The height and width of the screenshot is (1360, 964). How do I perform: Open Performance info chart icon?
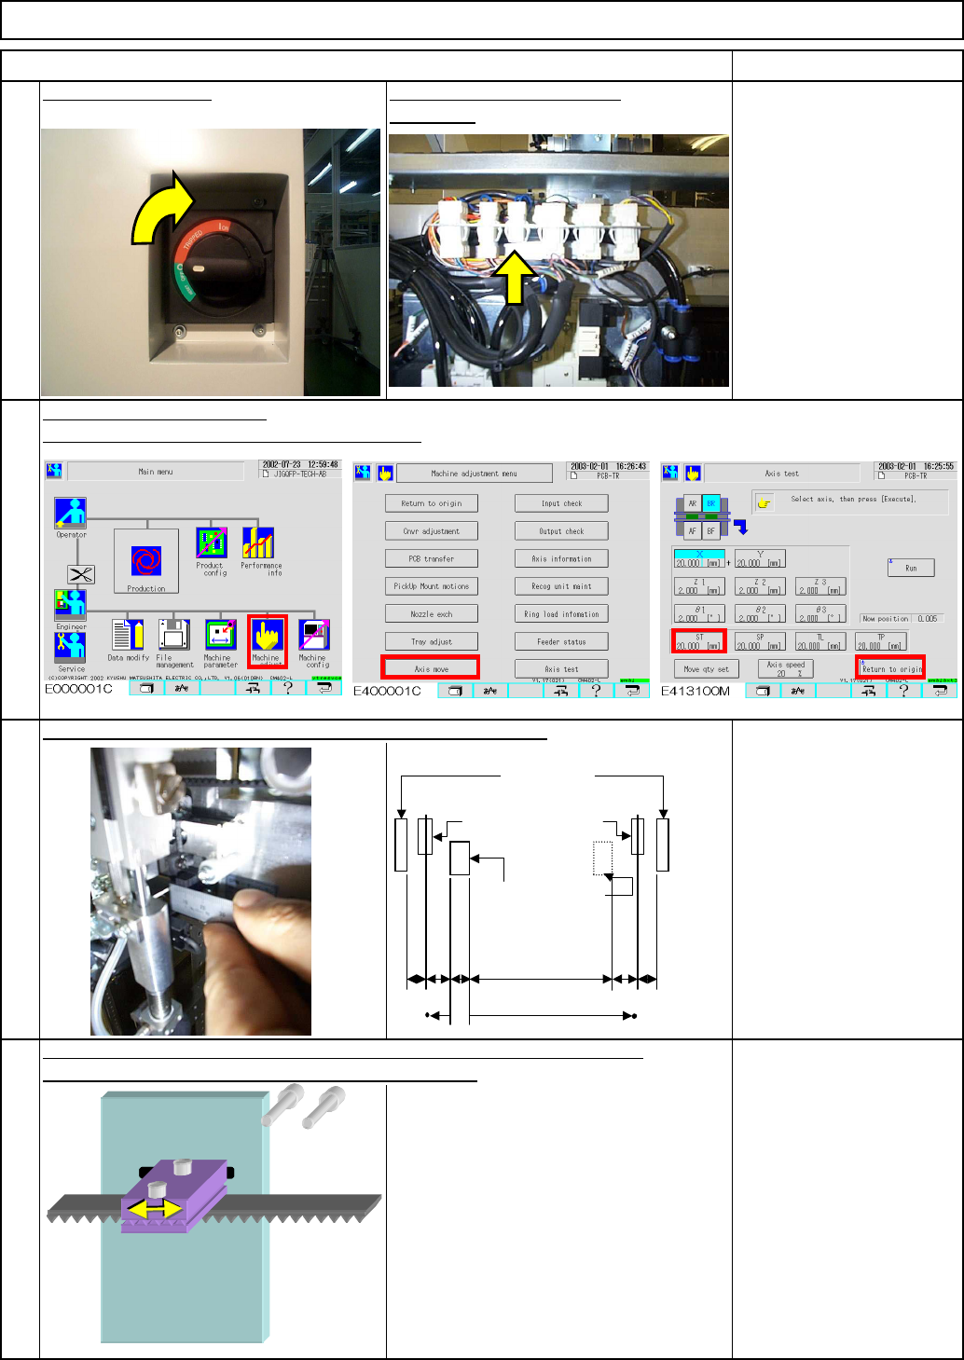click(x=258, y=543)
